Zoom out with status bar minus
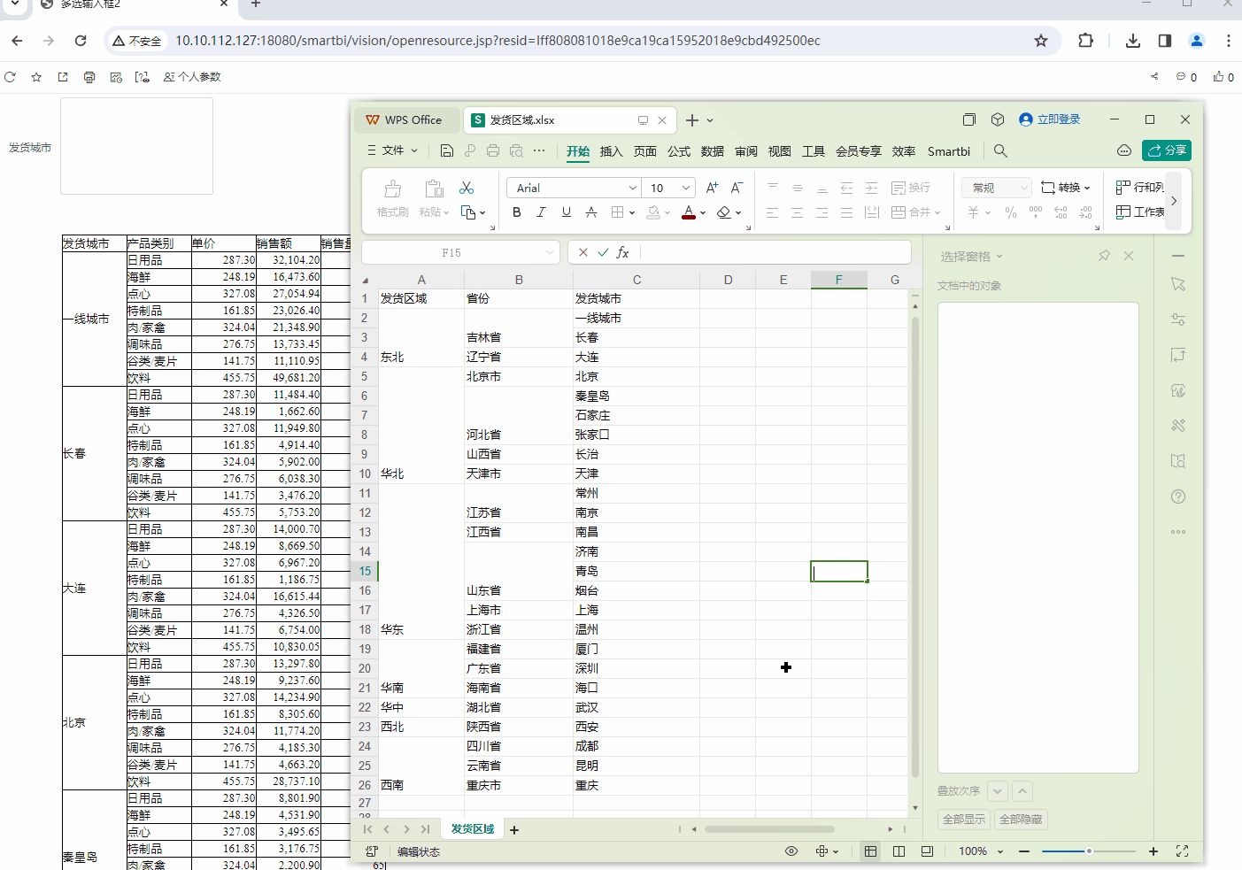 point(1024,851)
